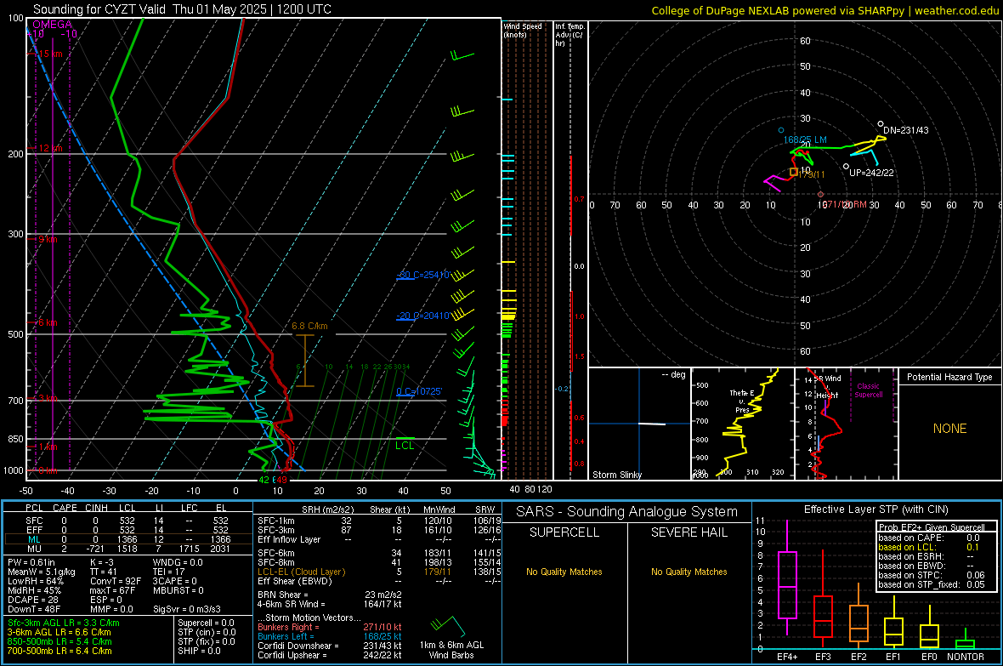This screenshot has width=1003, height=666.
Task: Click the LCL-EL (Cloud Layer) row label
Action: (x=301, y=572)
